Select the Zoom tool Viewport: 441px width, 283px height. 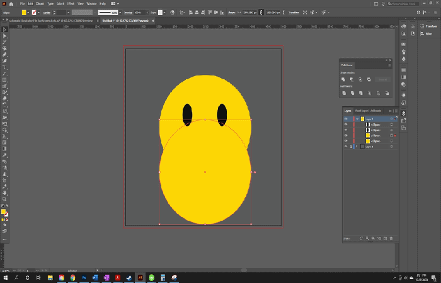(x=4, y=199)
